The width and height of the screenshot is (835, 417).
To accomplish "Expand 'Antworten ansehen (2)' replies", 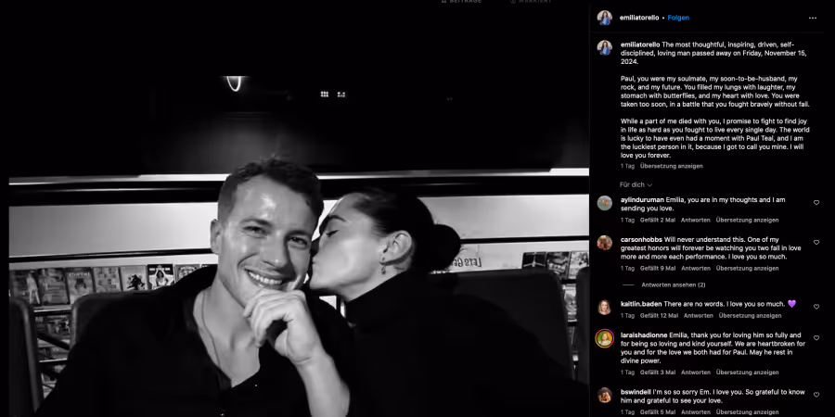I will click(x=674, y=285).
